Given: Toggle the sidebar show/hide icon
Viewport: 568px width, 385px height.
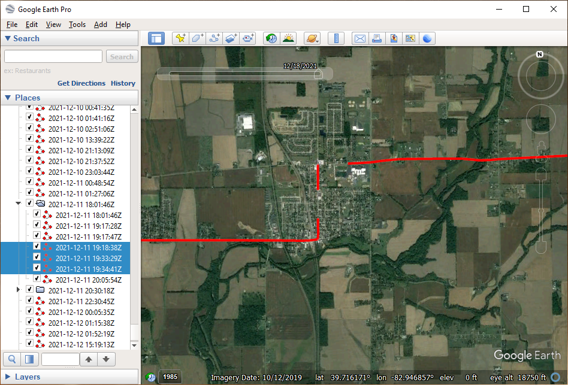Looking at the screenshot, I should click(x=156, y=38).
